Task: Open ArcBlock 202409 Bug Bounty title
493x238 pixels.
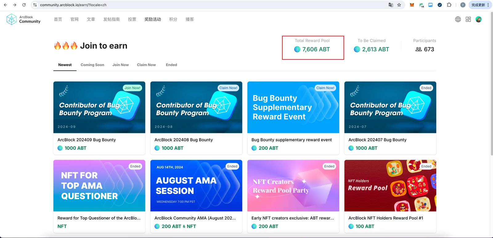Action: click(87, 140)
